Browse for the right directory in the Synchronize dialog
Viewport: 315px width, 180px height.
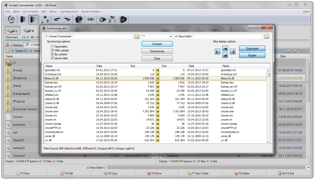pyautogui.click(x=267, y=37)
